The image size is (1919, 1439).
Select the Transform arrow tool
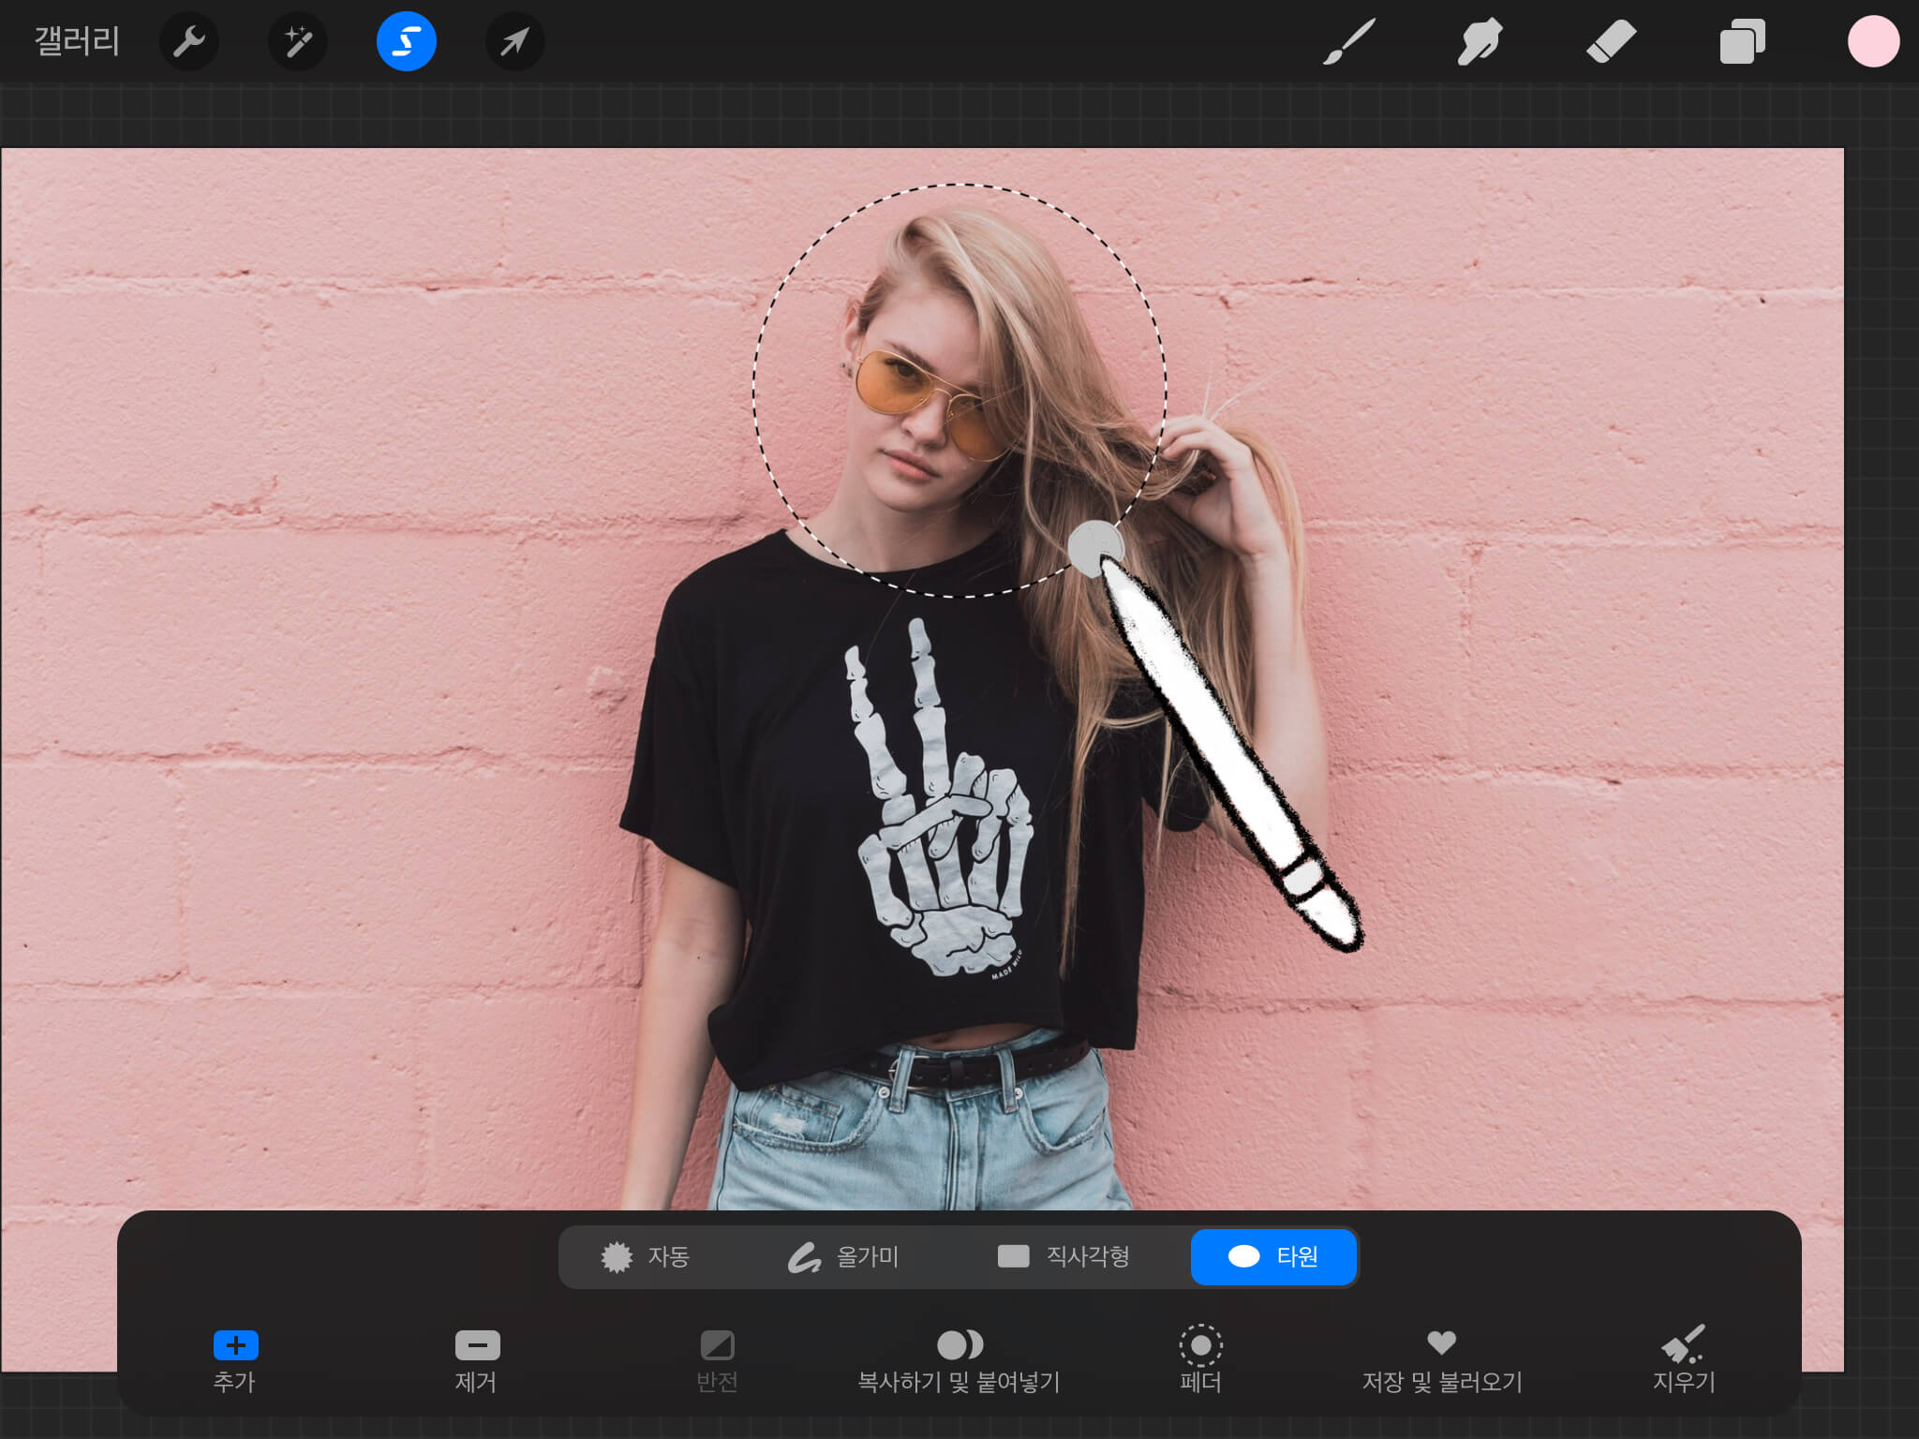coord(514,42)
